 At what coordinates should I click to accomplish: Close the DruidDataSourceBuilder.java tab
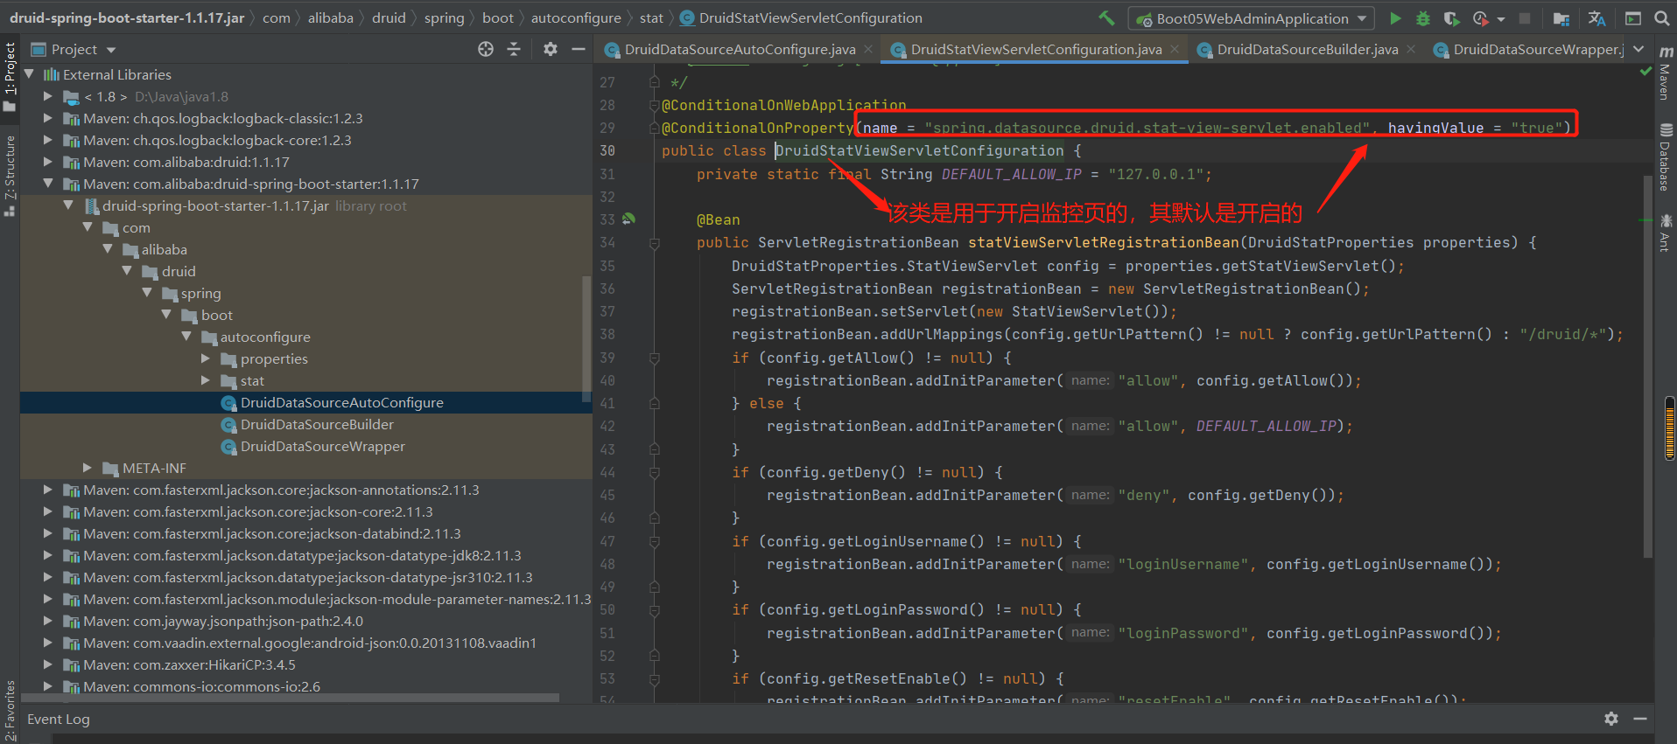[x=1411, y=50]
